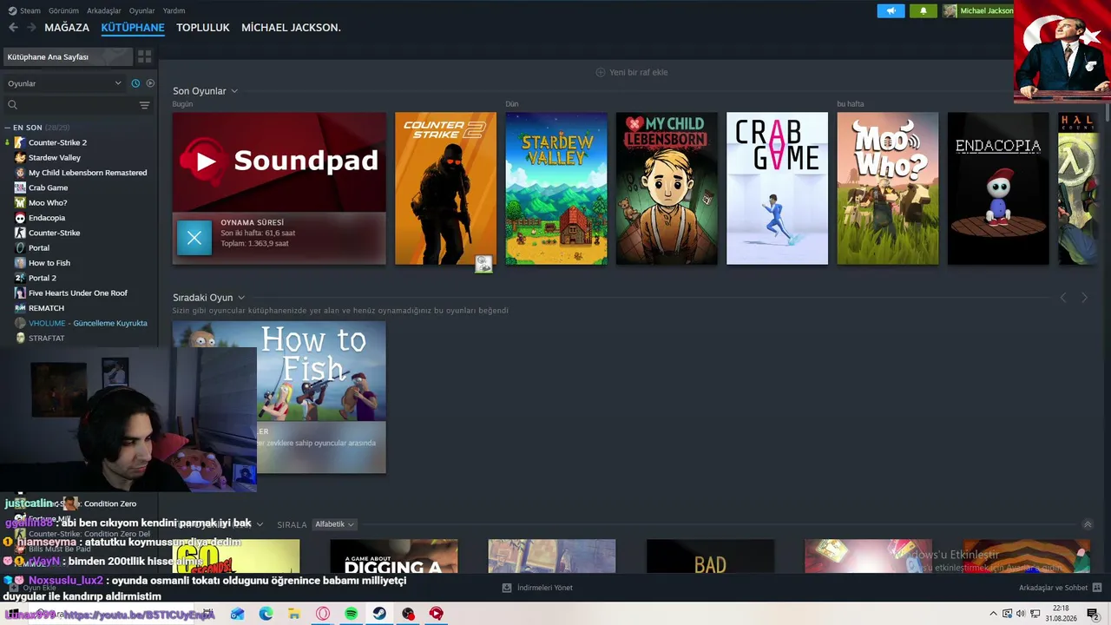Switch to the KÜTÜPHANE tab

133,28
